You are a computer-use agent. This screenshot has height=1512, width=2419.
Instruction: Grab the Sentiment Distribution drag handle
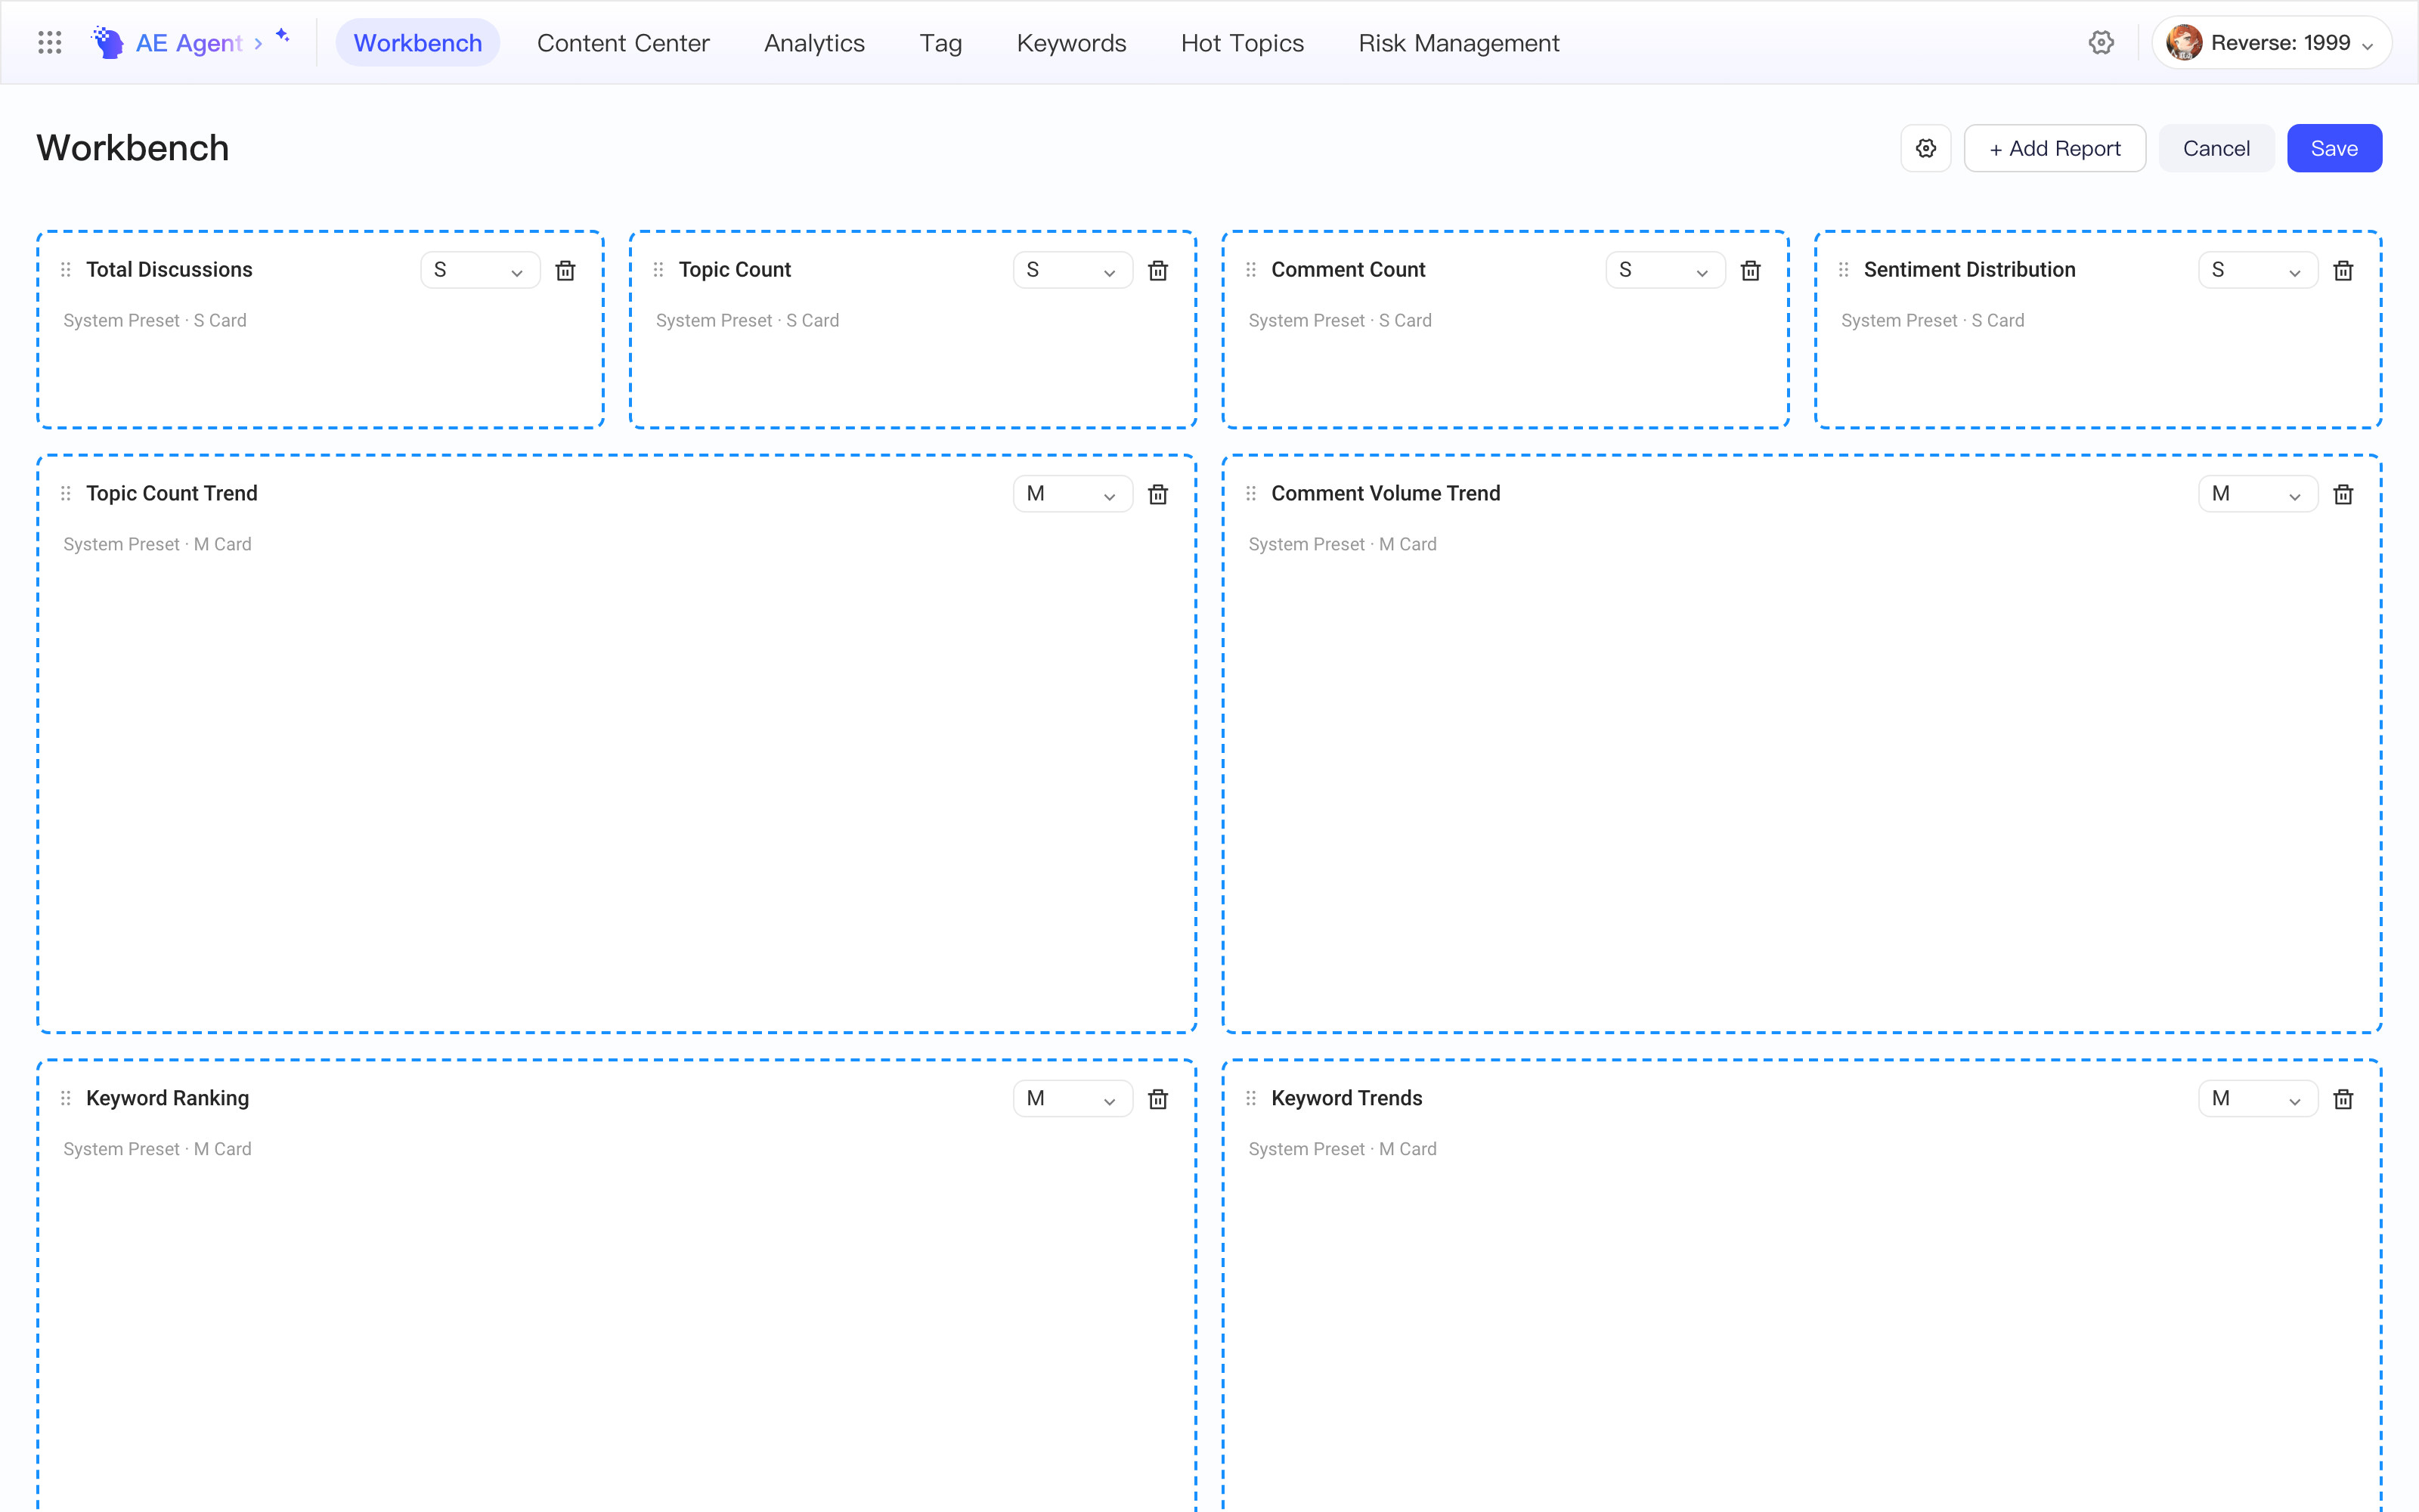pyautogui.click(x=1844, y=270)
